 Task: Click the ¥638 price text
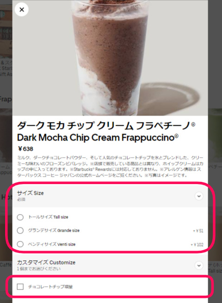(x=25, y=149)
